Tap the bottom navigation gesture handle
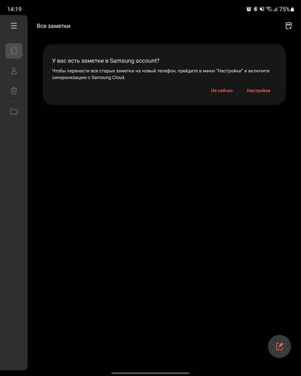 [x=150, y=373]
